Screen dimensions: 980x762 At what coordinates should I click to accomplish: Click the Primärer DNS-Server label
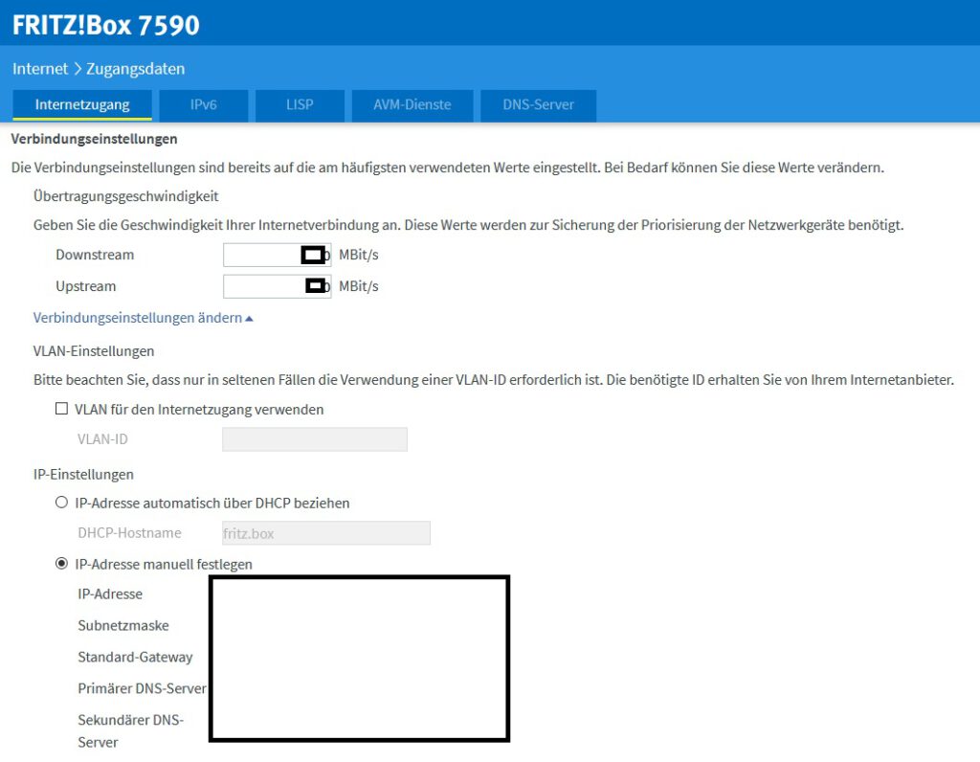pyautogui.click(x=142, y=688)
